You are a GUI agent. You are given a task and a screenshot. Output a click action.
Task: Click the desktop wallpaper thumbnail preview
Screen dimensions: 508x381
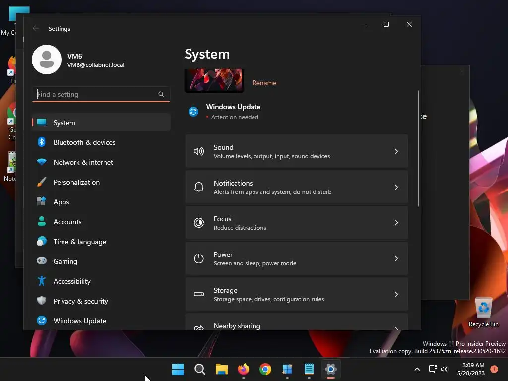click(x=214, y=80)
